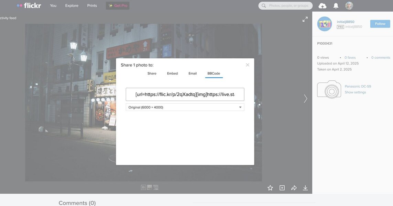Download the photo using download icon
This screenshot has height=206, width=393.
tap(305, 188)
